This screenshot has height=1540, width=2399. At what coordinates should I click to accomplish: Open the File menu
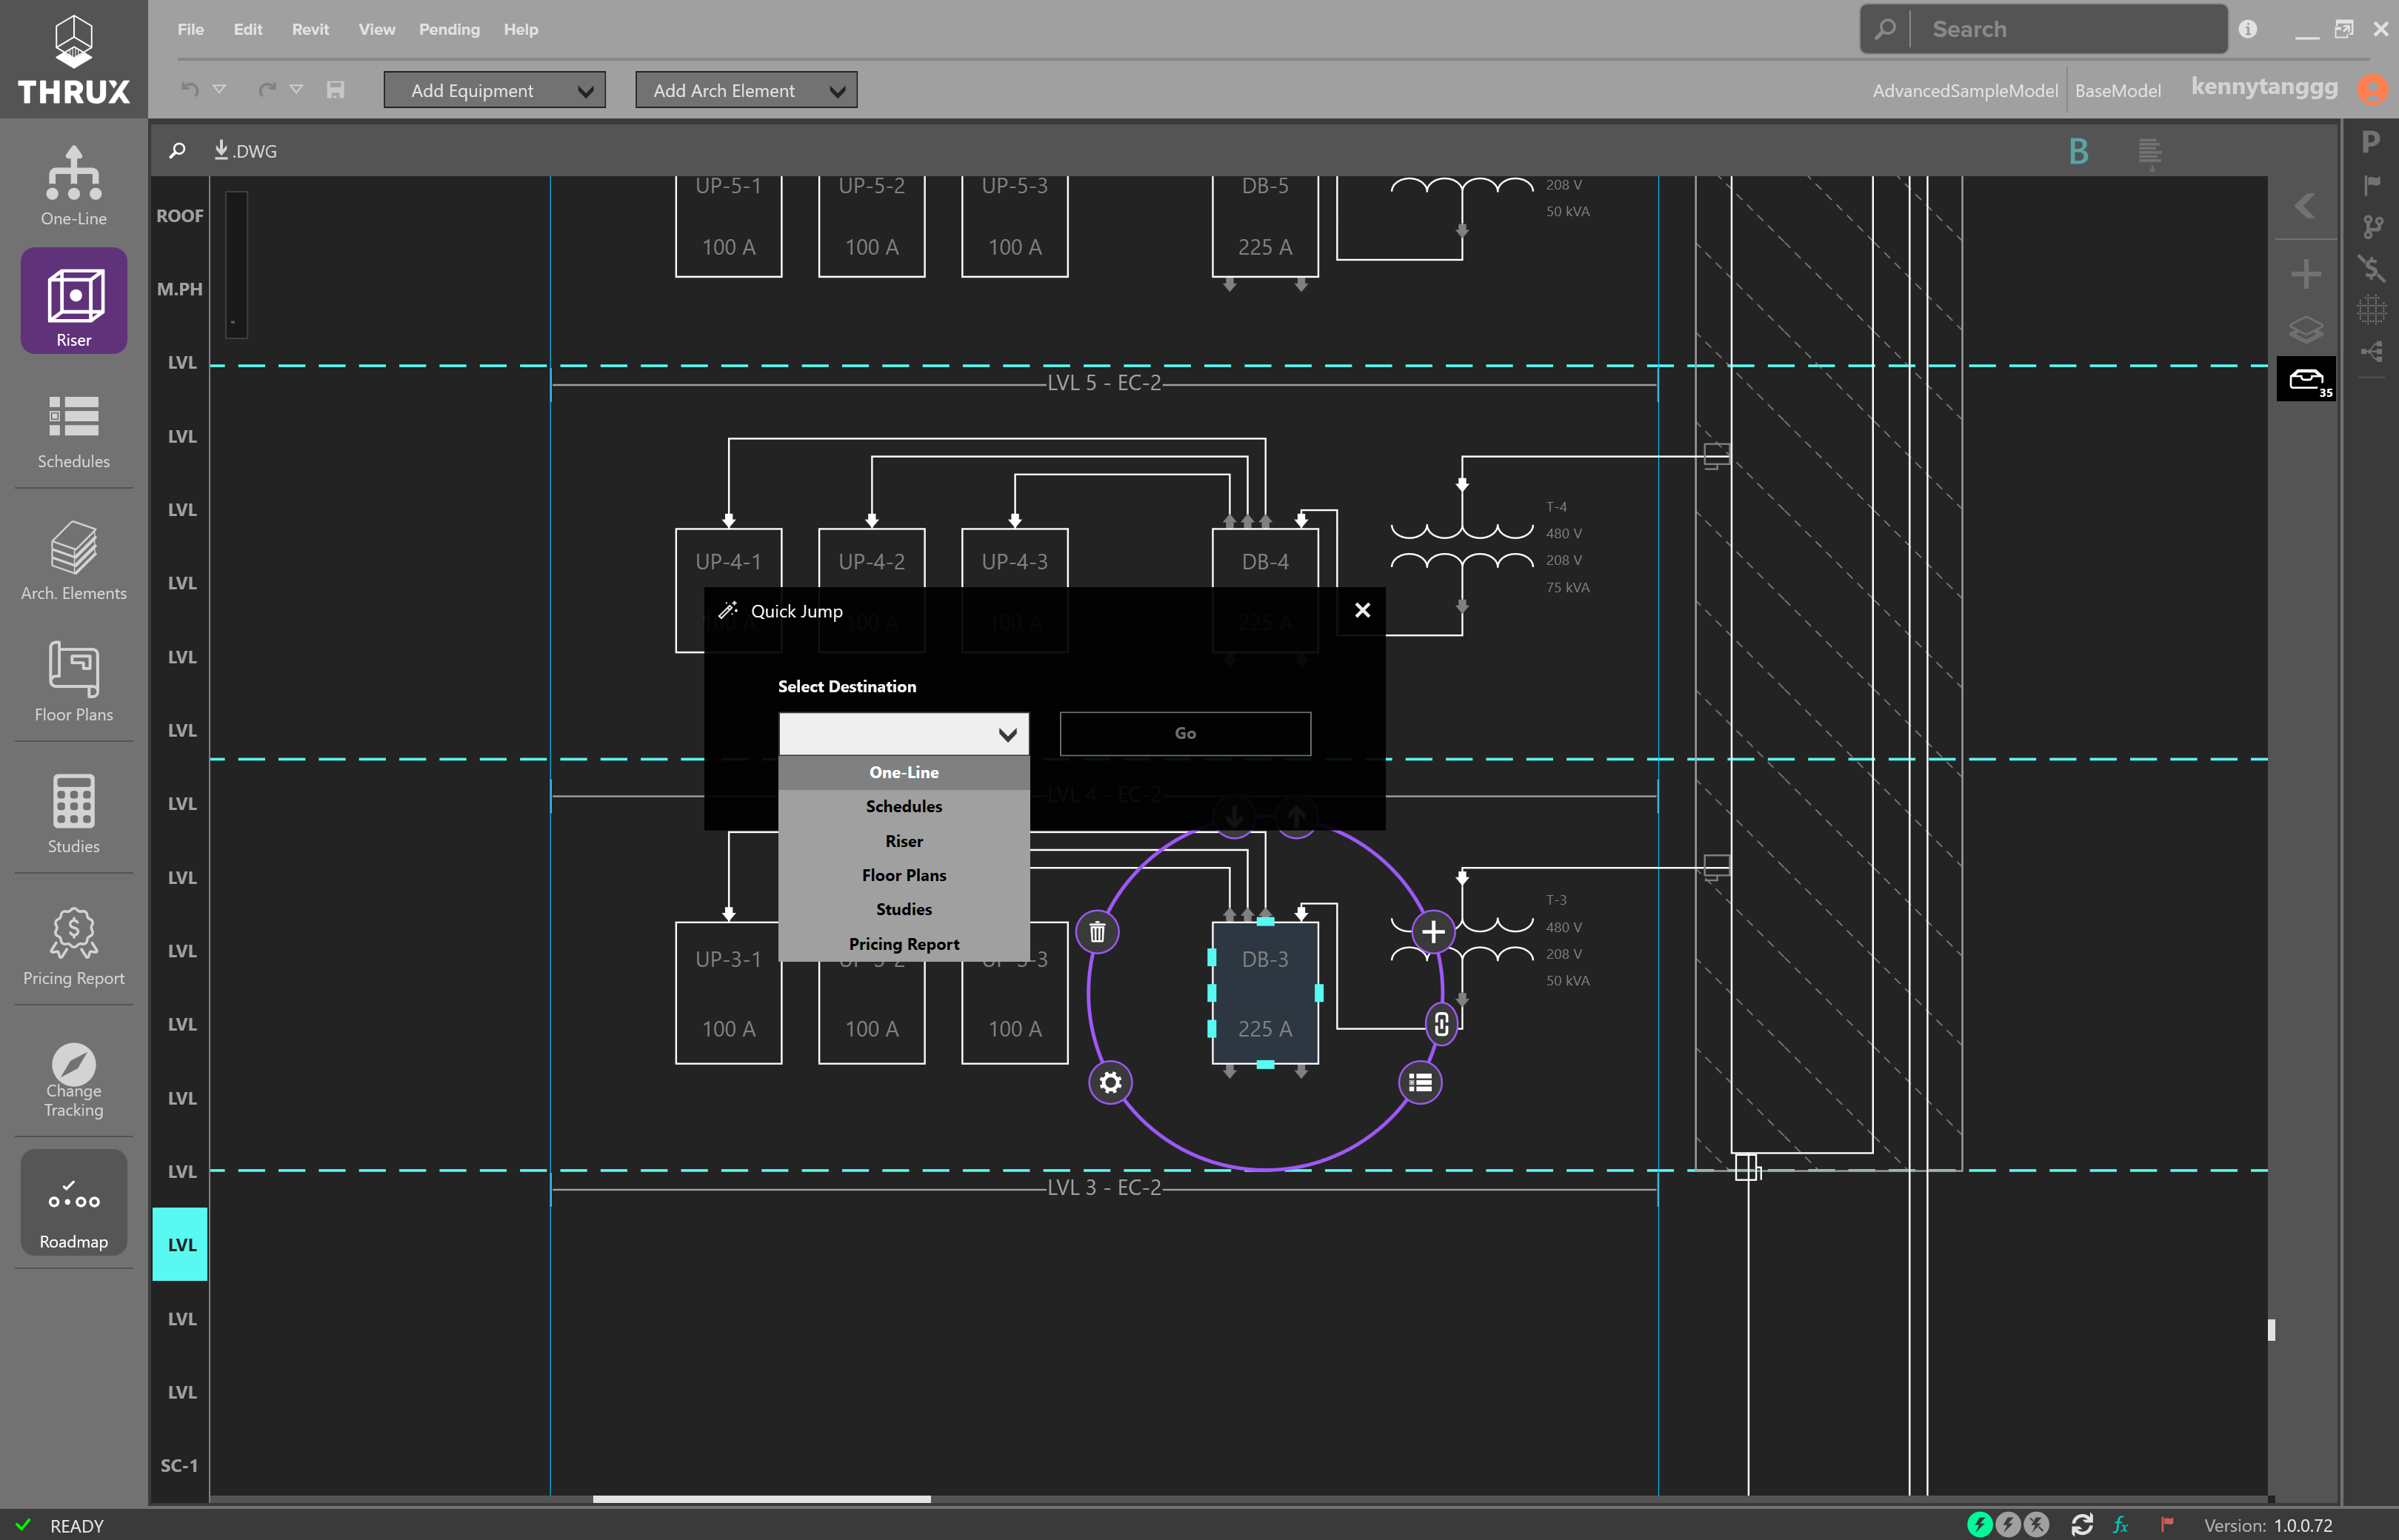(190, 29)
